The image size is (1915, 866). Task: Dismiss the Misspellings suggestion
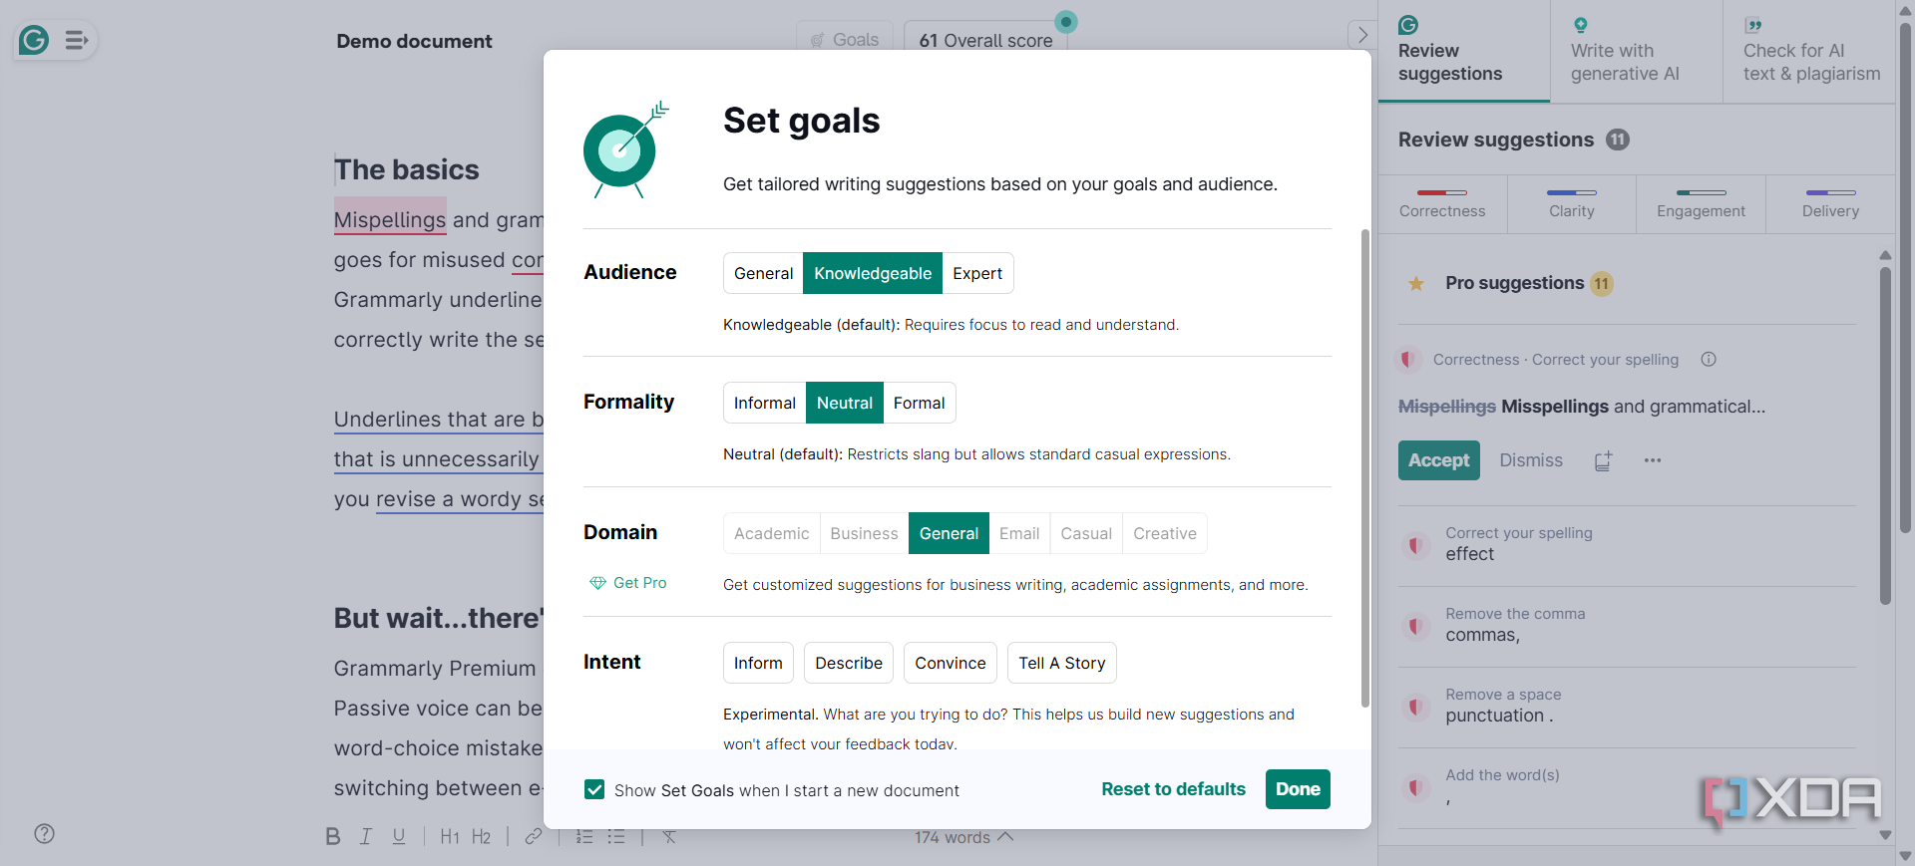coord(1531,460)
